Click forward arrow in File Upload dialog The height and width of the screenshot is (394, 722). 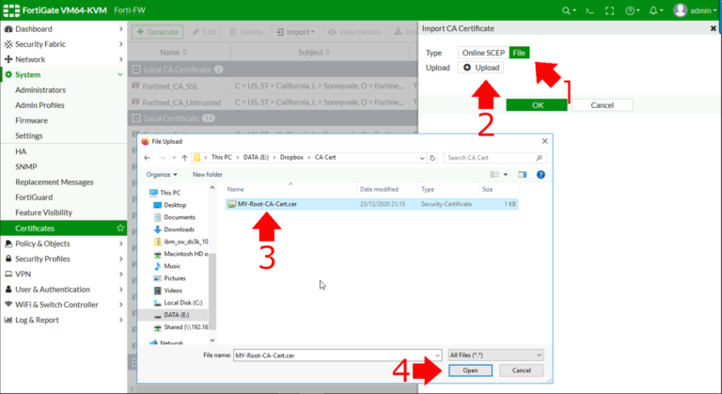point(162,158)
